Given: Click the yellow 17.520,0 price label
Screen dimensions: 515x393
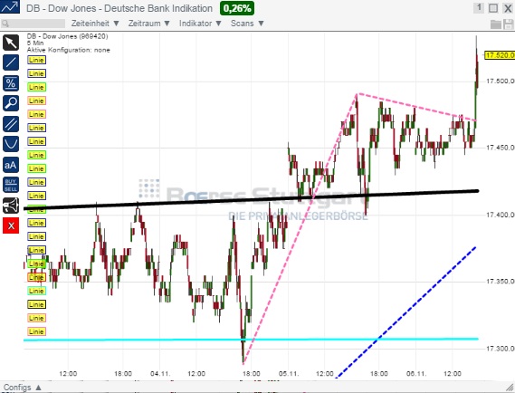Looking at the screenshot, I should pos(500,55).
